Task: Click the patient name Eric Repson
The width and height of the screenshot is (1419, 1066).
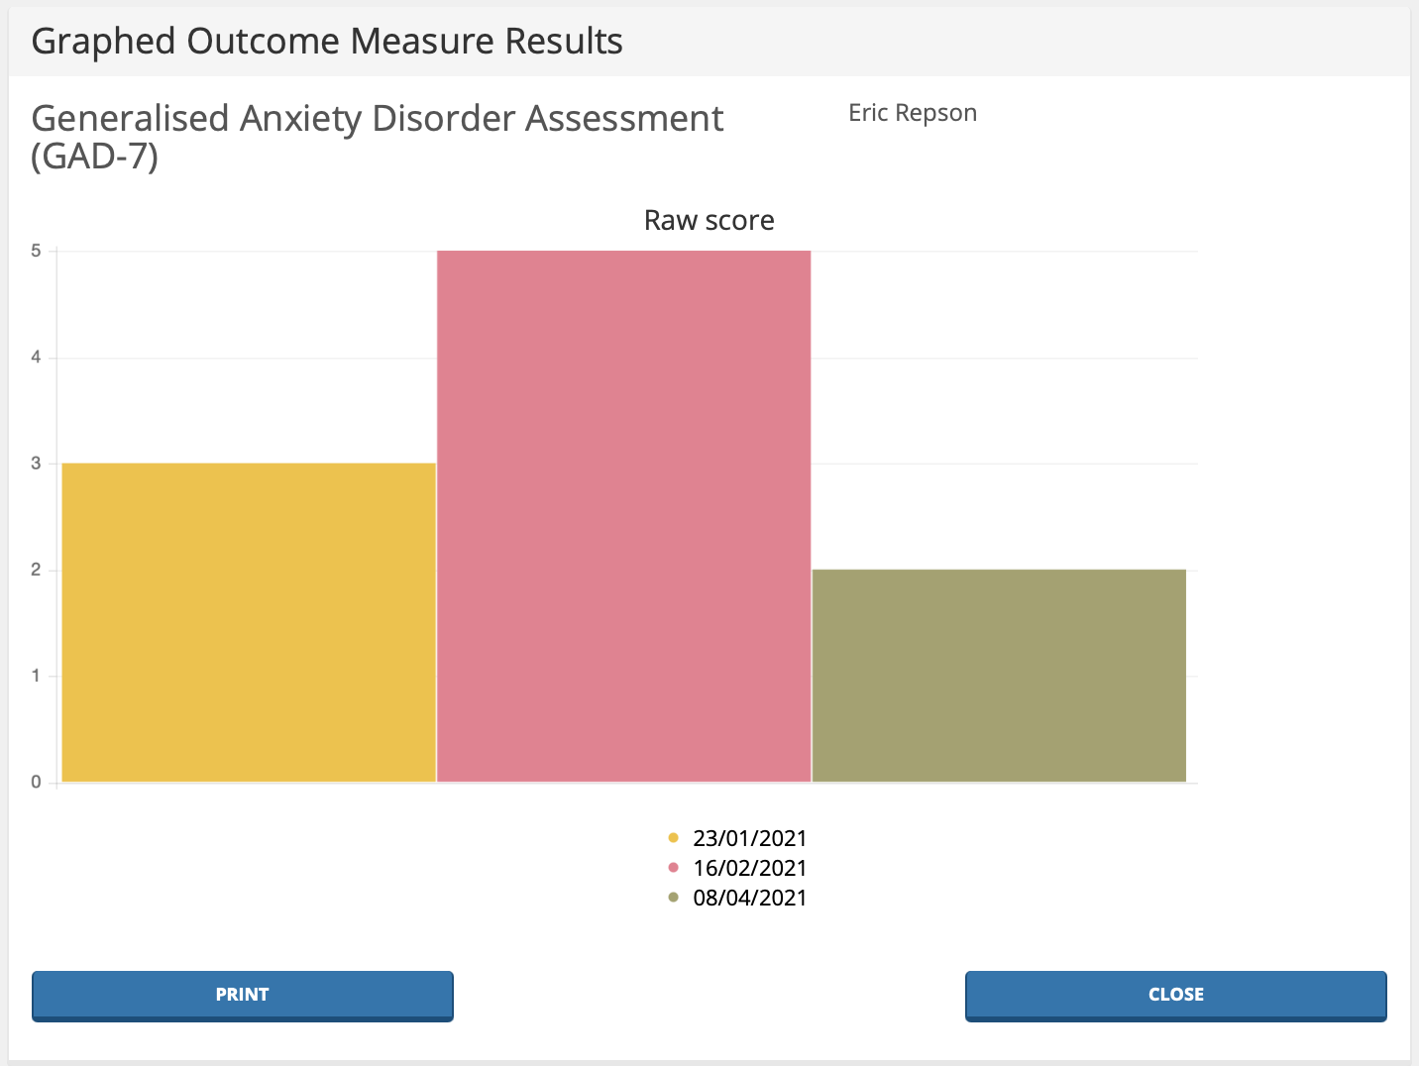Action: (x=913, y=113)
